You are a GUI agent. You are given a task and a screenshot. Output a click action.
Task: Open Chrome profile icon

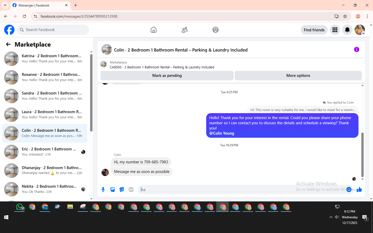[358, 16]
